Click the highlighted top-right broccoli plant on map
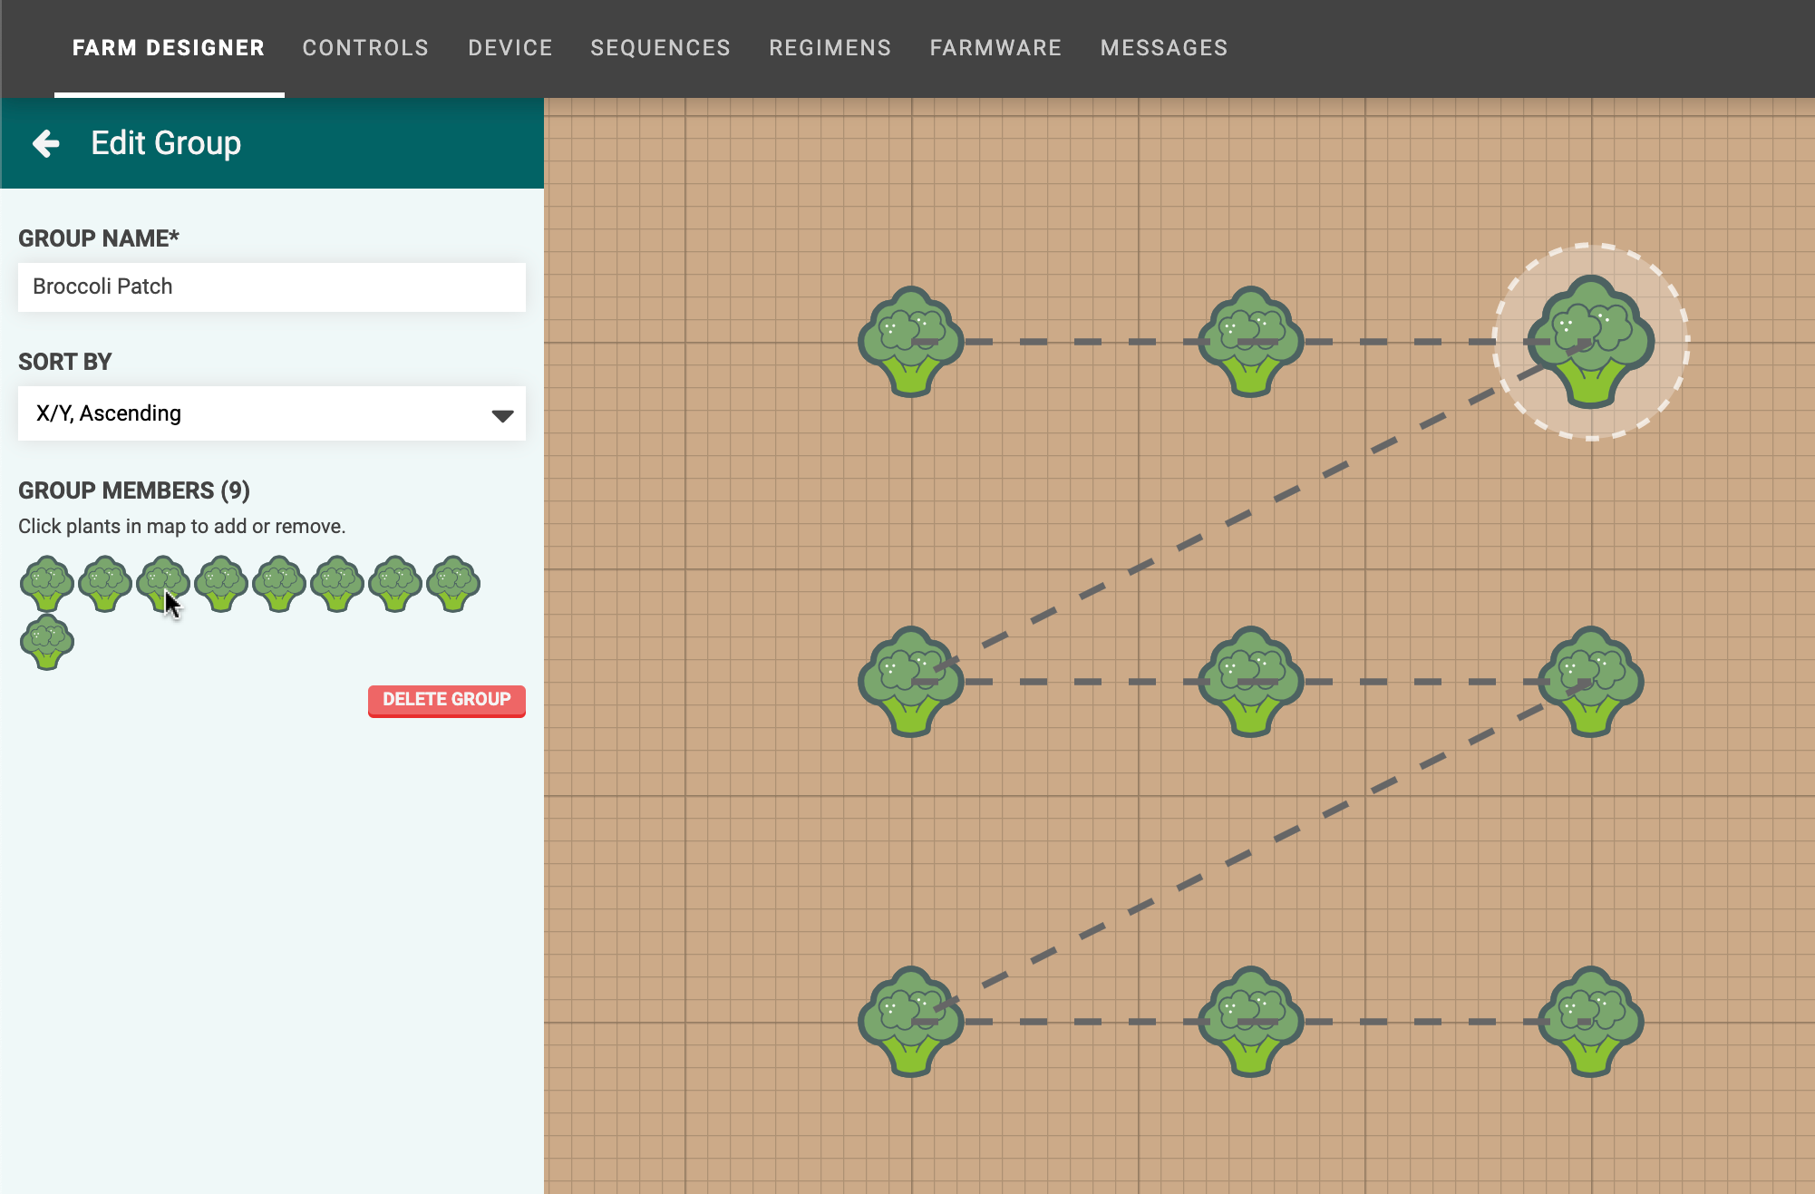This screenshot has width=1815, height=1194. click(x=1591, y=342)
